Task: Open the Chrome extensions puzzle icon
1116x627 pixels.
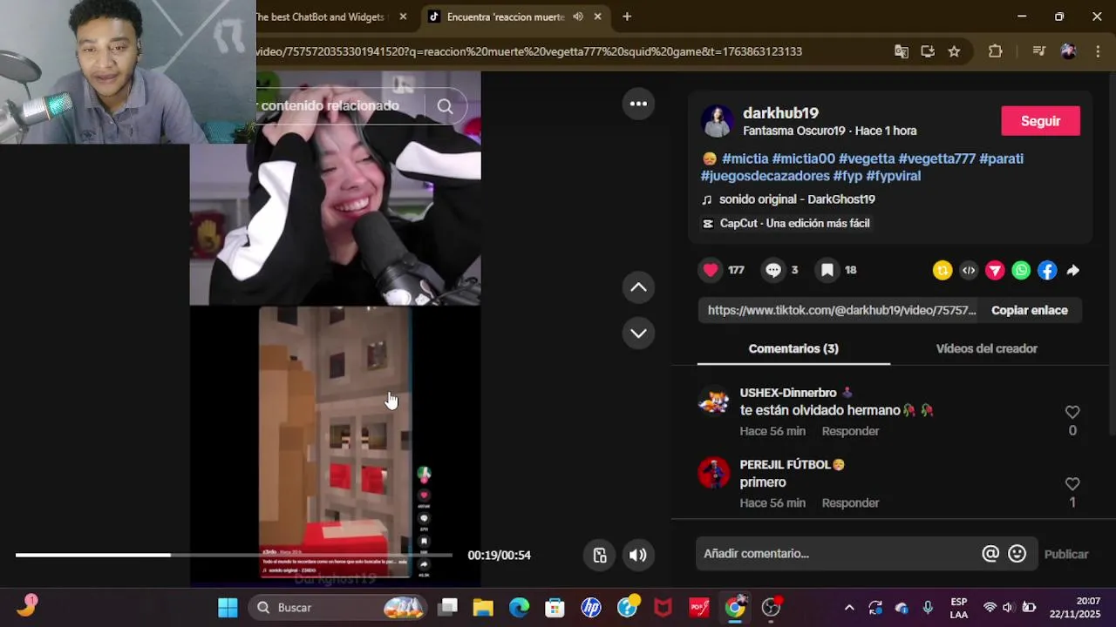Action: point(995,51)
